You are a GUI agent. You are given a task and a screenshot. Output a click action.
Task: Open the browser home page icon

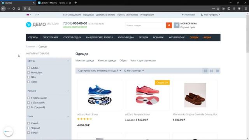click(19, 9)
